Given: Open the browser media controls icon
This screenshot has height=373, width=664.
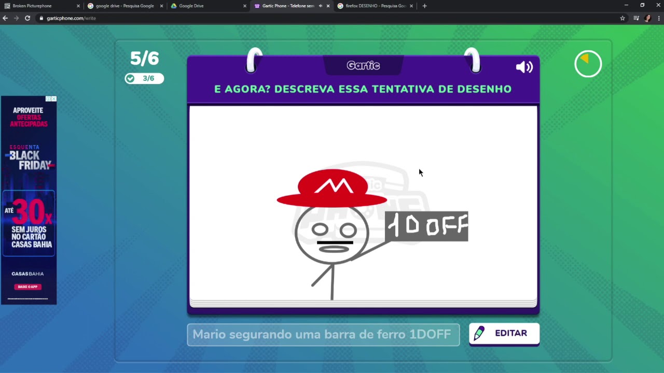Looking at the screenshot, I should tap(636, 18).
